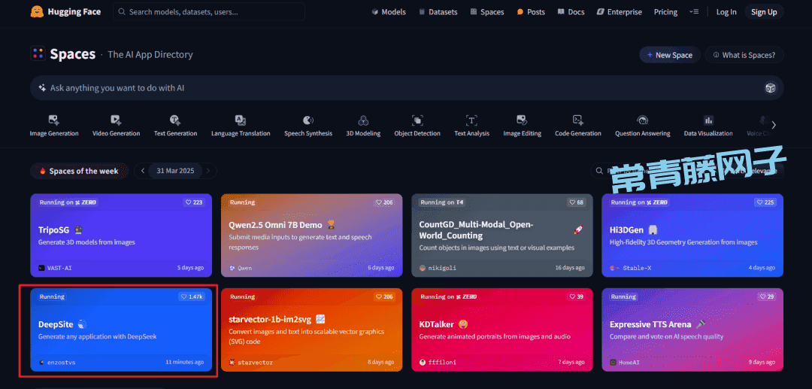
Task: Open the Models menu item
Action: (x=389, y=12)
